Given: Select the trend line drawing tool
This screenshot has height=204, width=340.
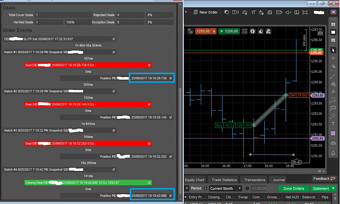Looking at the screenshot, I should (333, 76).
